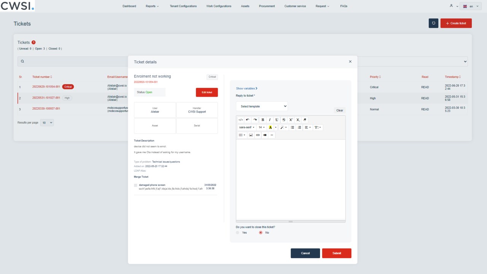Insert a table into the reply editor
The image size is (487, 274).
(x=242, y=135)
